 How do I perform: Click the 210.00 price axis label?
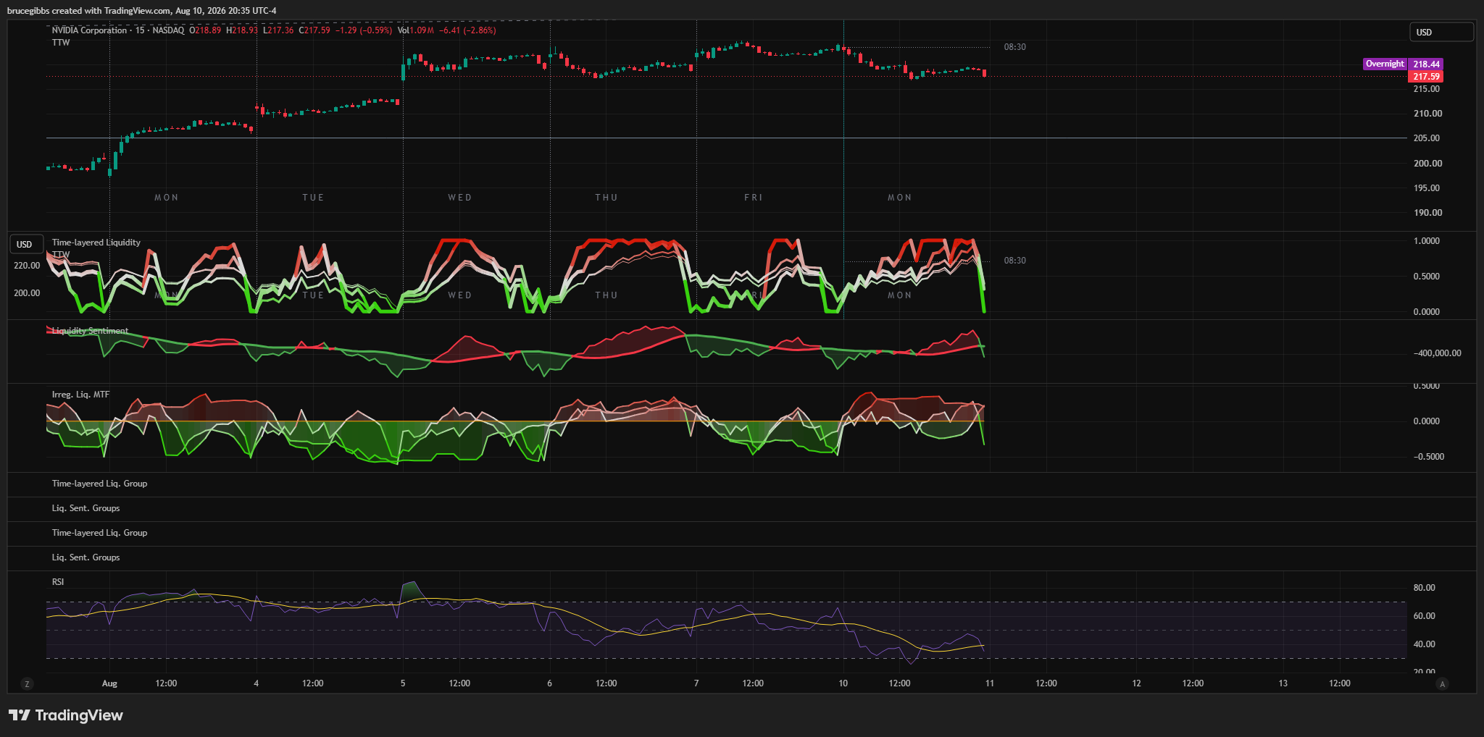pyautogui.click(x=1427, y=114)
